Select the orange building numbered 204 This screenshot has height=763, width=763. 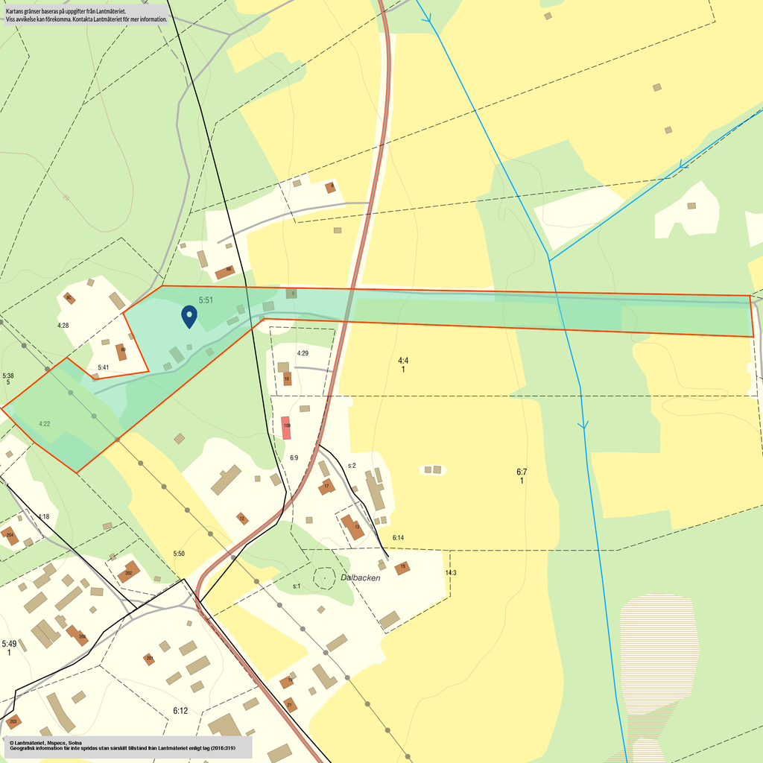(10, 534)
